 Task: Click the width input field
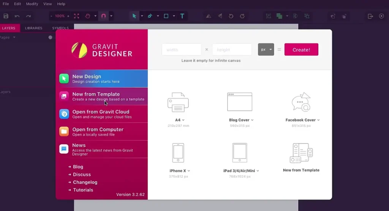point(181,50)
